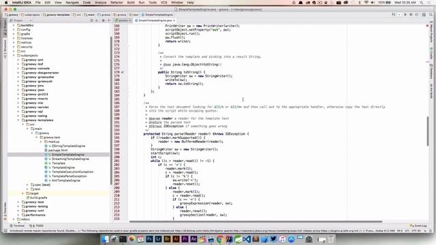Open iTunes from the Dock
The height and width of the screenshot is (245, 436).
click(282, 239)
